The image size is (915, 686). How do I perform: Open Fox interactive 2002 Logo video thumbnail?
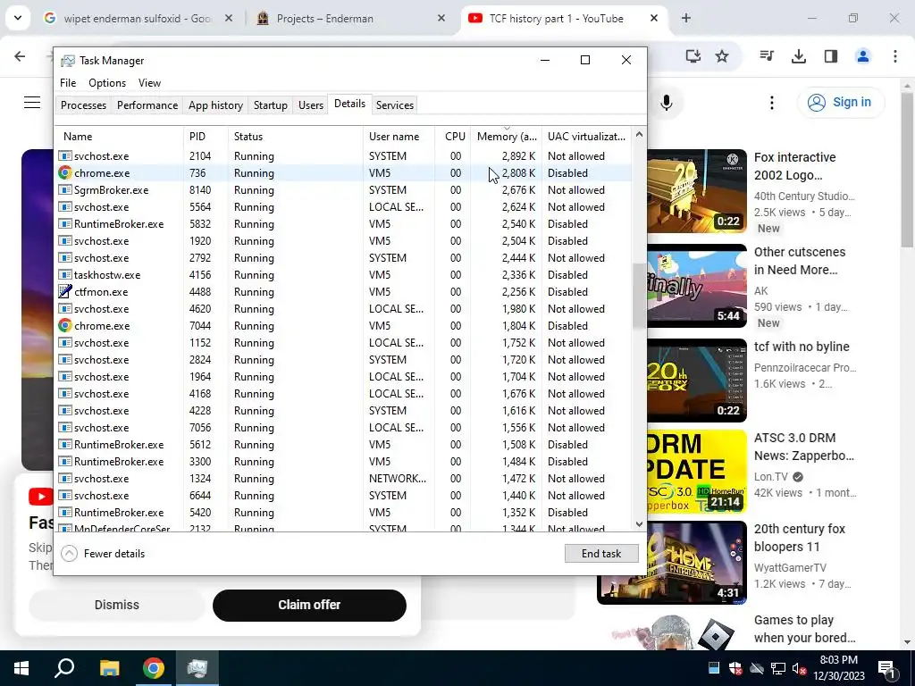click(x=697, y=191)
